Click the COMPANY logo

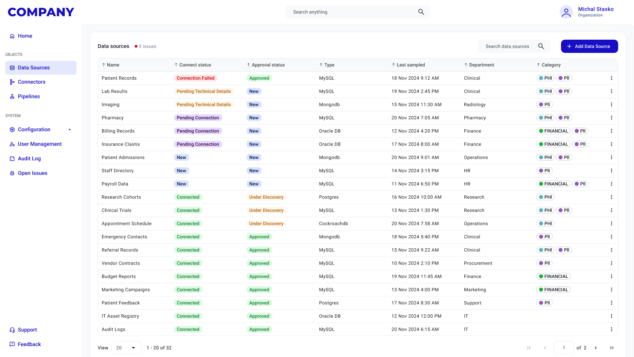click(x=41, y=12)
